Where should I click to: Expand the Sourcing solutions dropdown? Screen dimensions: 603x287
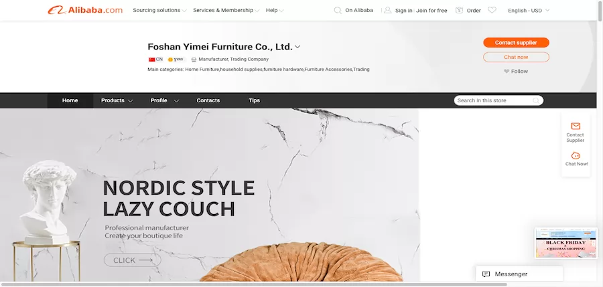click(x=159, y=11)
